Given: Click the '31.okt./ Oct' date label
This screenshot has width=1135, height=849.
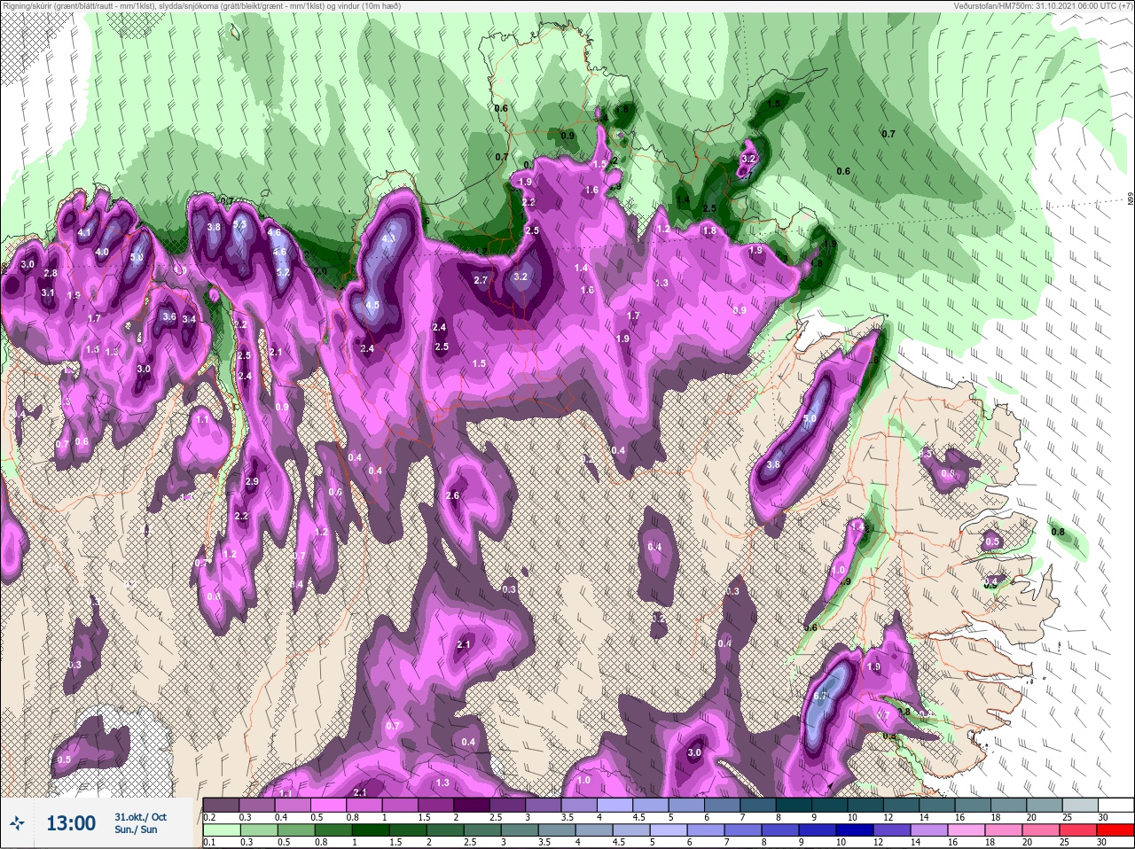Looking at the screenshot, I should click(140, 816).
